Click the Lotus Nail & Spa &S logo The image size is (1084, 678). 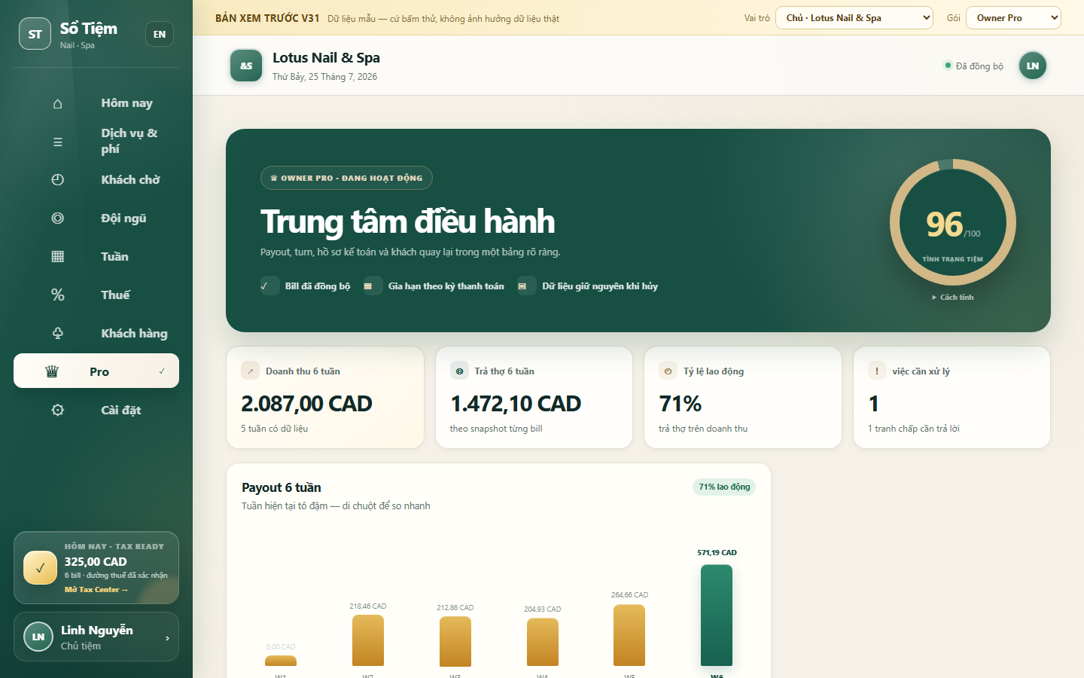point(246,66)
